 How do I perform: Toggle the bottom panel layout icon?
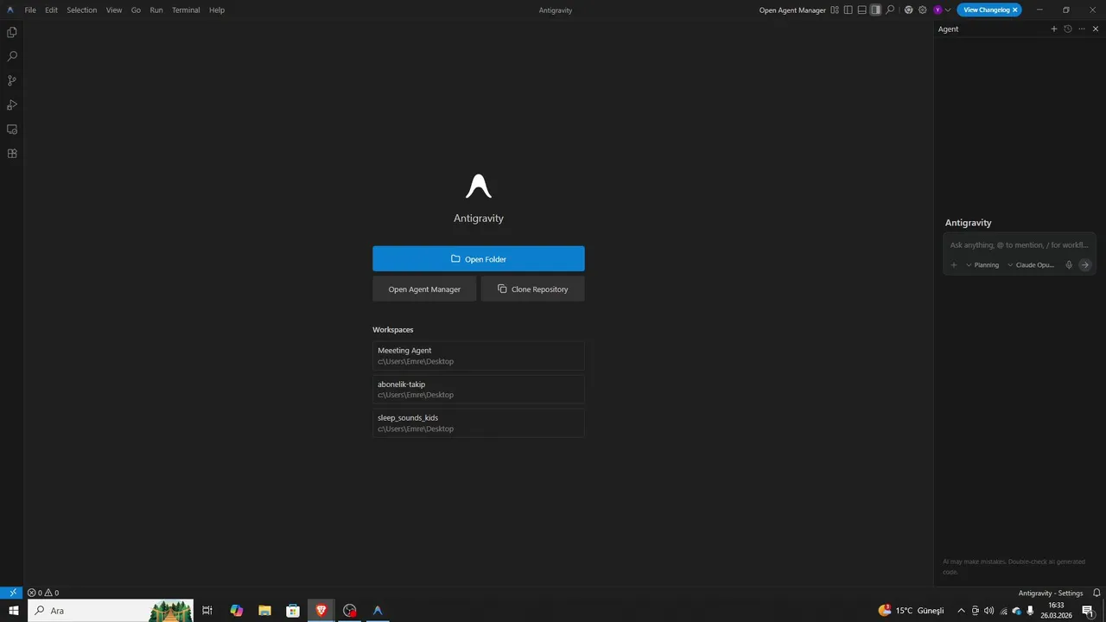[x=861, y=10]
